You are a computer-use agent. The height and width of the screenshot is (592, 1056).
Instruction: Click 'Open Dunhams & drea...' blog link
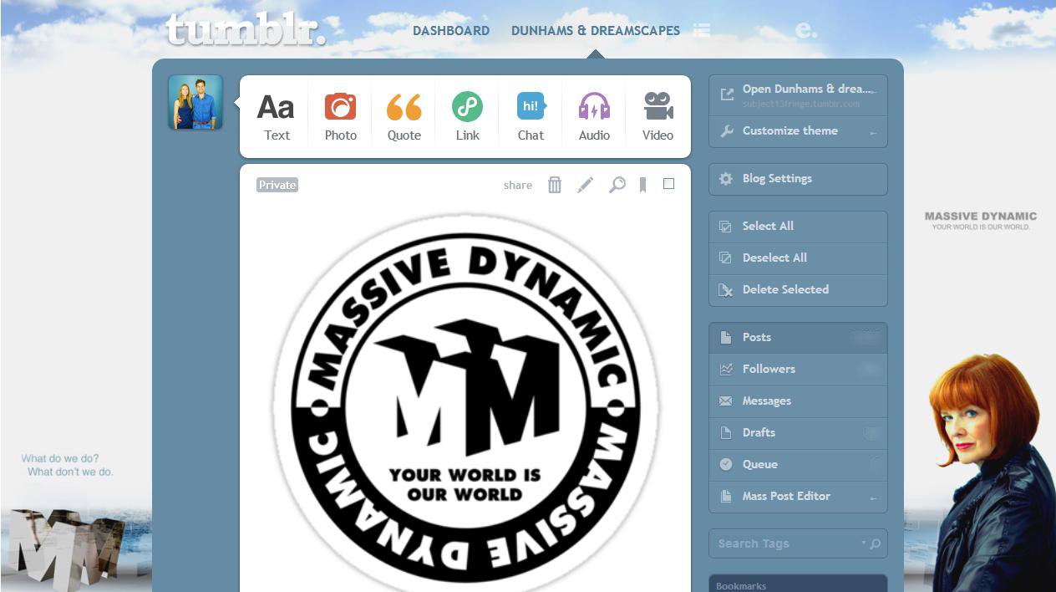coord(798,95)
